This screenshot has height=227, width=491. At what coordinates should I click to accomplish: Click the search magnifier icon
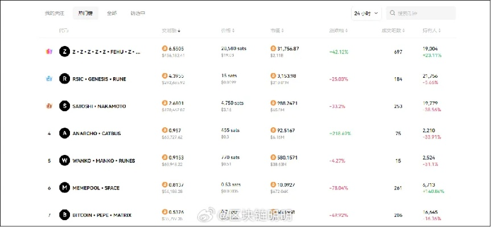[x=392, y=13]
